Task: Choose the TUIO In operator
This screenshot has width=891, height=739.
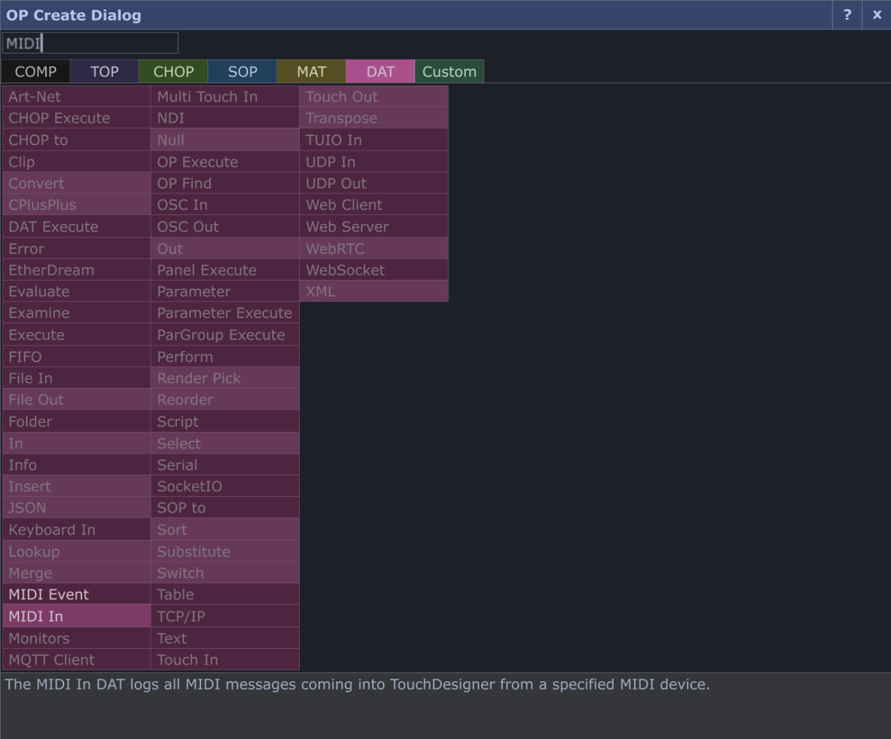Action: point(374,140)
